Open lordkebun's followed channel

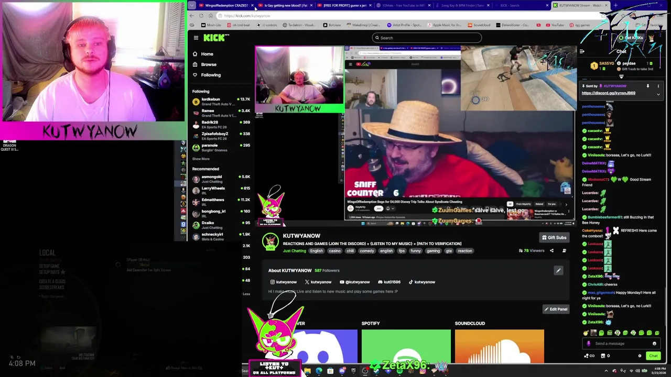coord(221,102)
